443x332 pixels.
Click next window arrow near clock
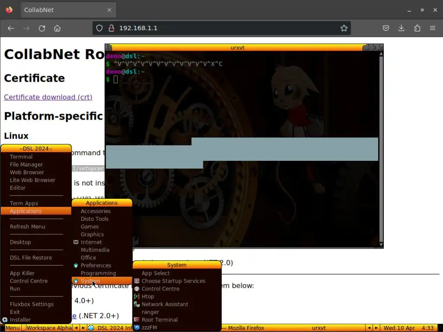376,328
